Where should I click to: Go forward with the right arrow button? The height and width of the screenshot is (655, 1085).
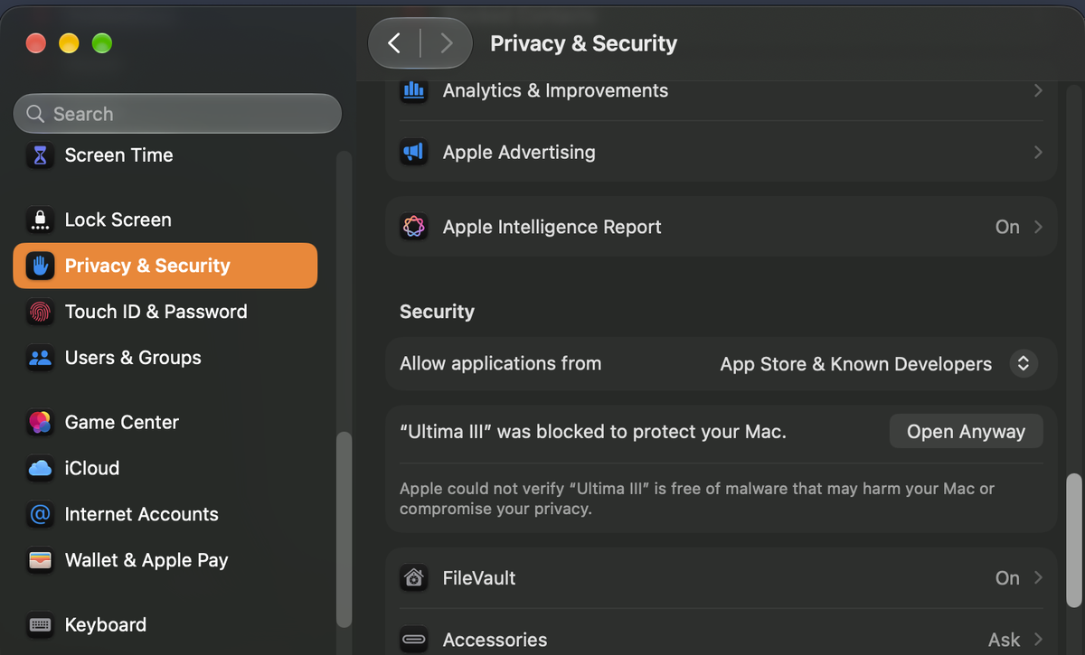click(446, 43)
